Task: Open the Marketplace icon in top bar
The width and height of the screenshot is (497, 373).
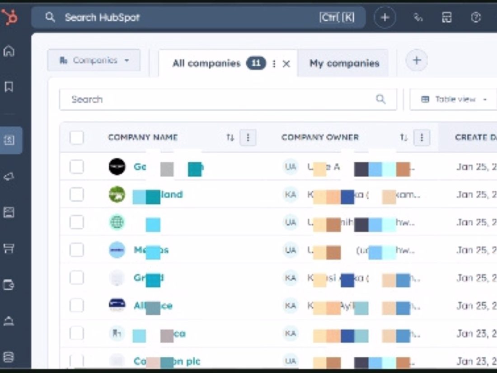Action: pos(447,18)
